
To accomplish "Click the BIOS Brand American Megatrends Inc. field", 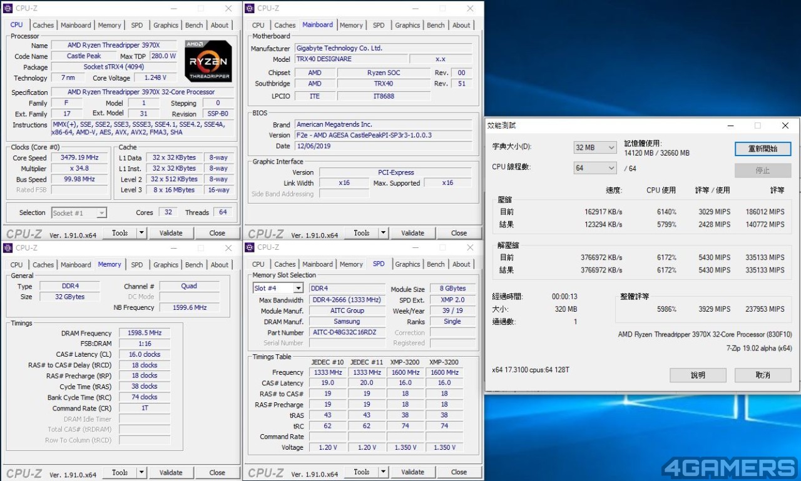I will pyautogui.click(x=383, y=124).
